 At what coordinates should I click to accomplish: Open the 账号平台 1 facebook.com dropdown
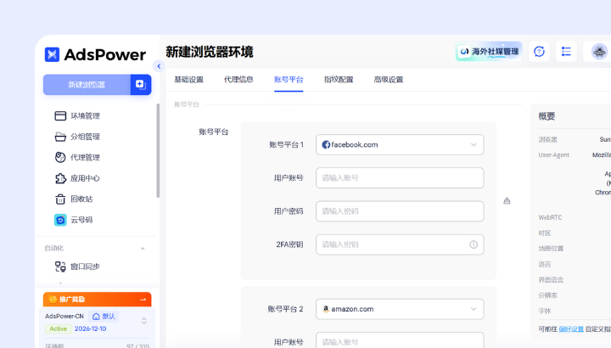tap(400, 145)
